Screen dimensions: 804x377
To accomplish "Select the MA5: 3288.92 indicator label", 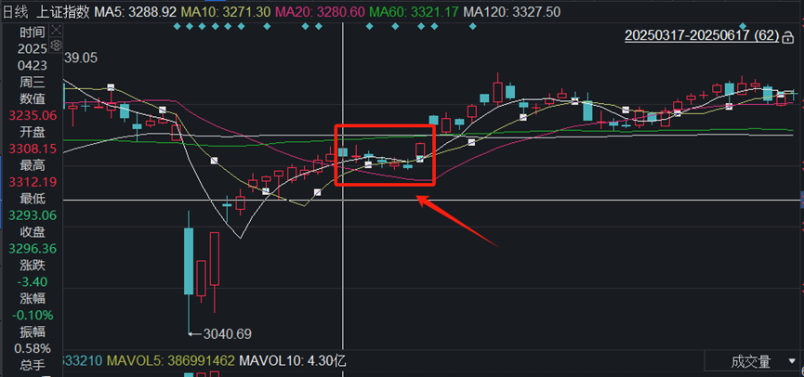I will point(136,11).
